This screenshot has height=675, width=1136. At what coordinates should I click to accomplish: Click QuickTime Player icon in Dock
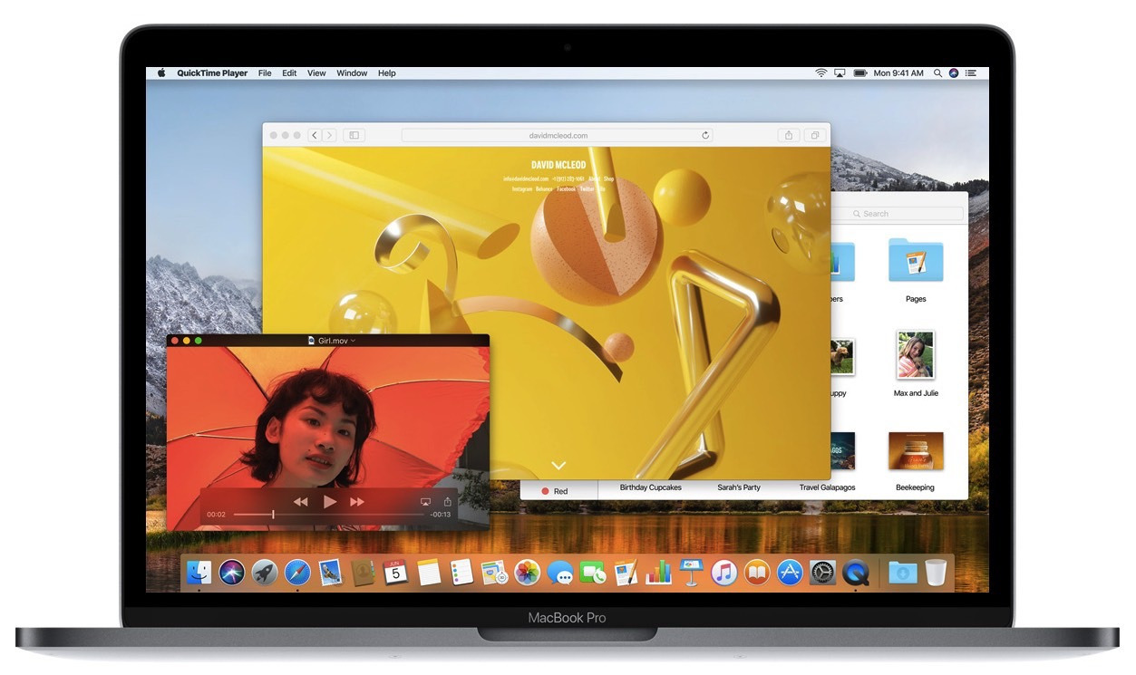click(x=856, y=573)
